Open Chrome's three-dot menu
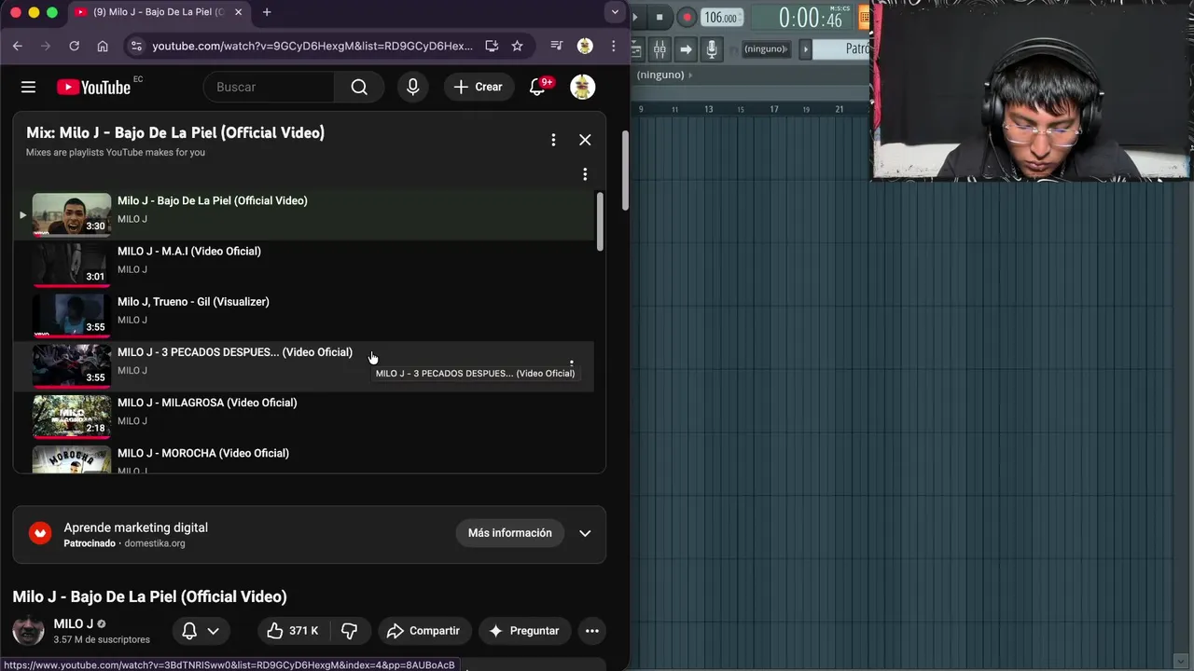 coord(613,46)
